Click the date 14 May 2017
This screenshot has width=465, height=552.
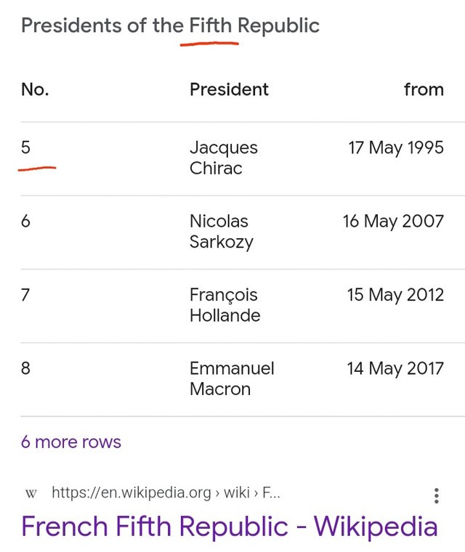pos(395,368)
